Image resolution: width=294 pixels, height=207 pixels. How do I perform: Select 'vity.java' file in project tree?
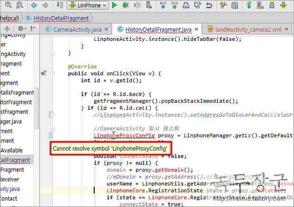(x=10, y=189)
